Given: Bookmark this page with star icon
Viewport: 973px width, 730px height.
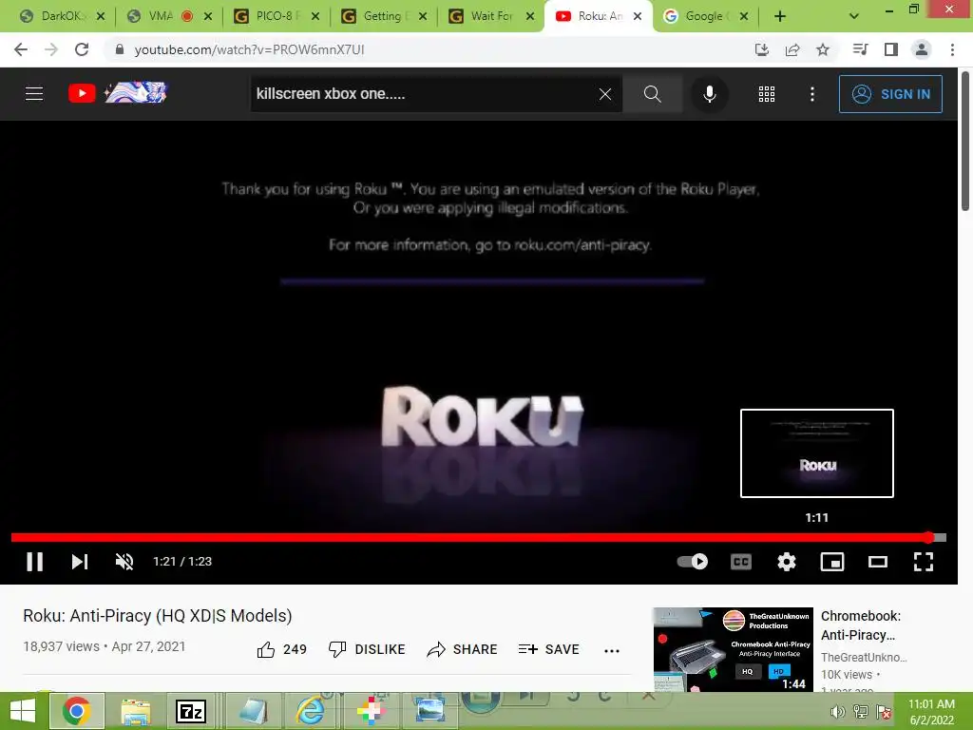Looking at the screenshot, I should (x=823, y=49).
